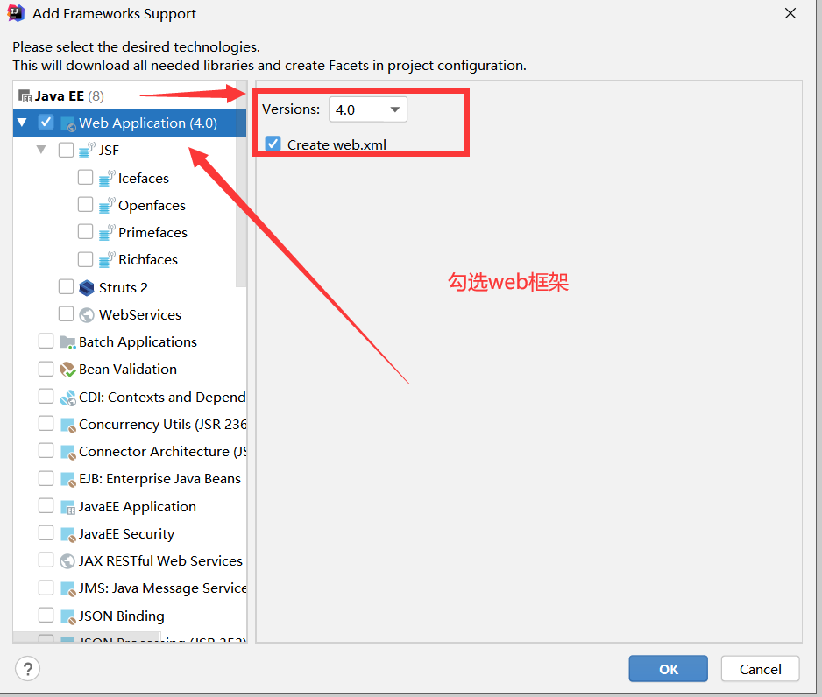Click the Struts 2 cube icon
Viewport: 822px width, 697px height.
coord(87,287)
